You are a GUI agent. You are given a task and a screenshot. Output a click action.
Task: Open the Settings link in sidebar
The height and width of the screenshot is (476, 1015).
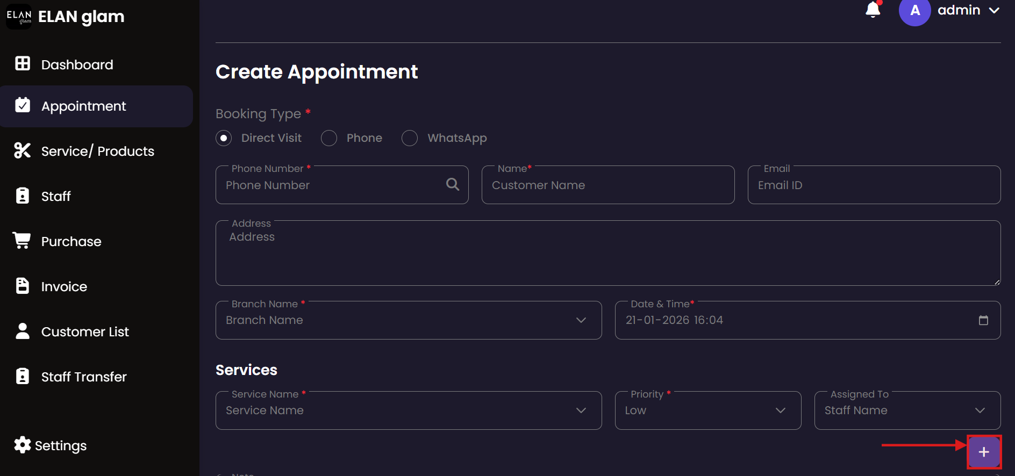point(60,445)
